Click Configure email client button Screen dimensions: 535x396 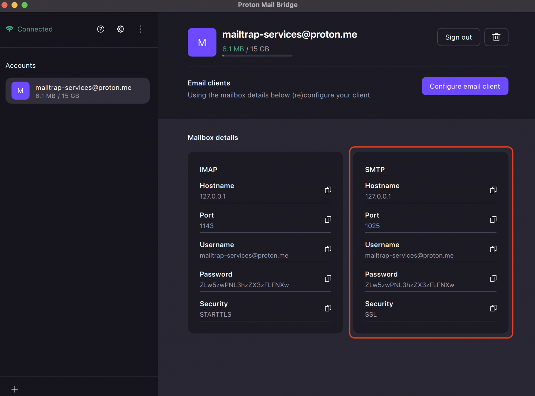(x=465, y=86)
